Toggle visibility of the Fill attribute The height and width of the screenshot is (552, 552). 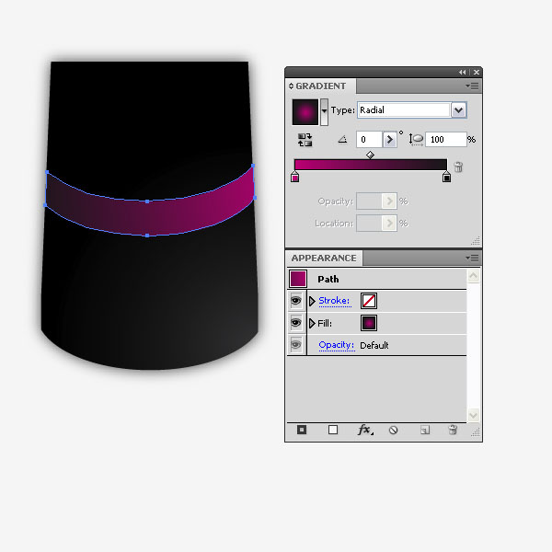[x=295, y=323]
